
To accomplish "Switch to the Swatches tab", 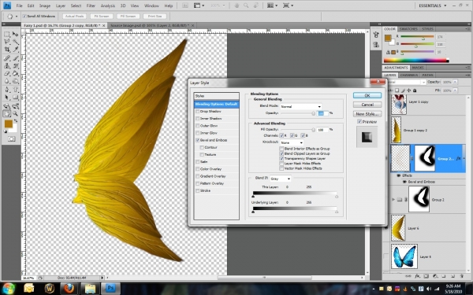I will click(x=408, y=29).
